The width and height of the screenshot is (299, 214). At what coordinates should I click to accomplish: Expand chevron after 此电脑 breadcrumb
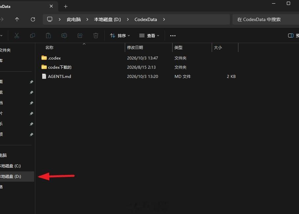[87, 19]
